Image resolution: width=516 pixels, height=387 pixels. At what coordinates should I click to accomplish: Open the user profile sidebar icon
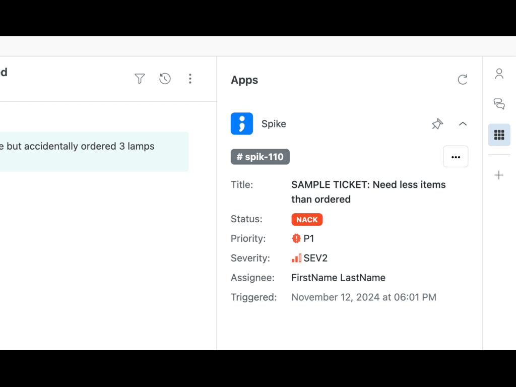499,74
